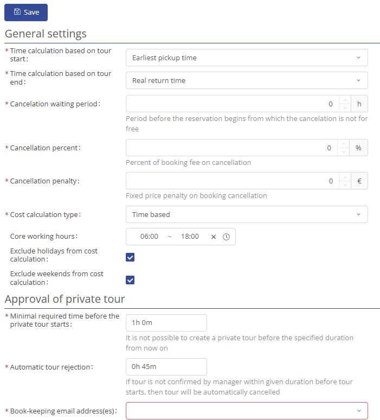Uncheck Exclude holidays from cost calculation
Viewport: 380px width, 420px height.
click(130, 257)
